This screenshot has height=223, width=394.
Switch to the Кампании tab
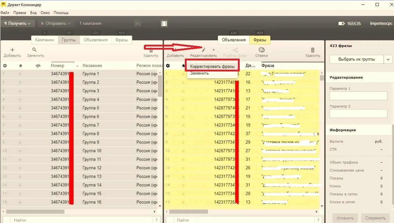pos(44,40)
